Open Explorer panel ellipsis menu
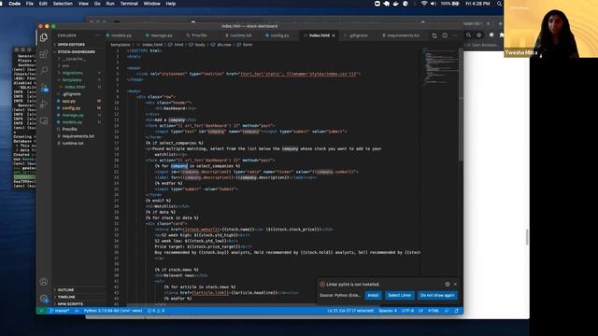This screenshot has height=336, width=598. [x=97, y=35]
